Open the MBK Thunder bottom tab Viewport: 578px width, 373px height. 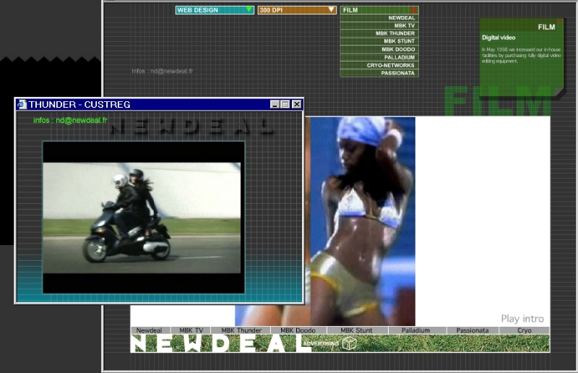241,330
